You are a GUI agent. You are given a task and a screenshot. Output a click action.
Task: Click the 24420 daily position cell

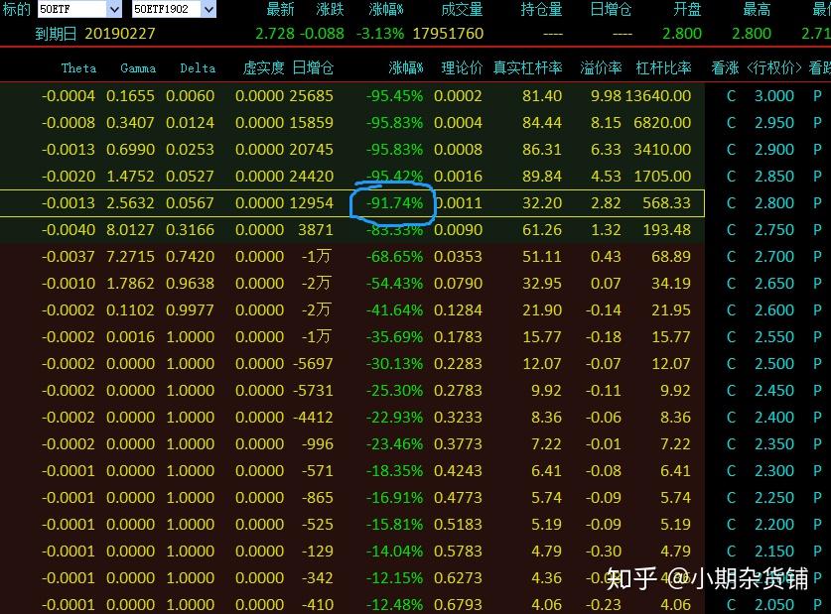(x=311, y=177)
